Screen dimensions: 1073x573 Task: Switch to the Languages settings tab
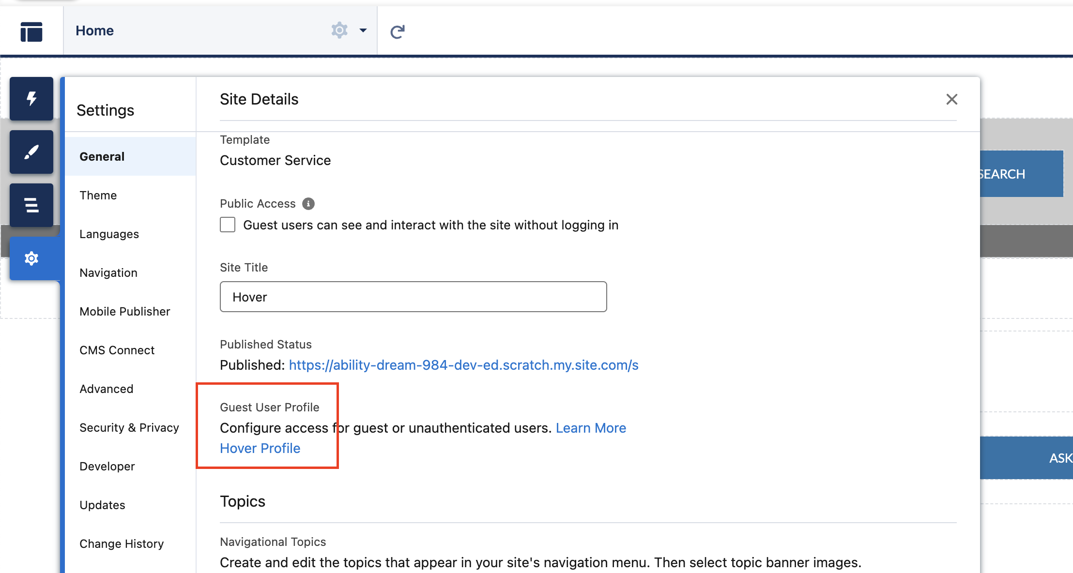109,234
